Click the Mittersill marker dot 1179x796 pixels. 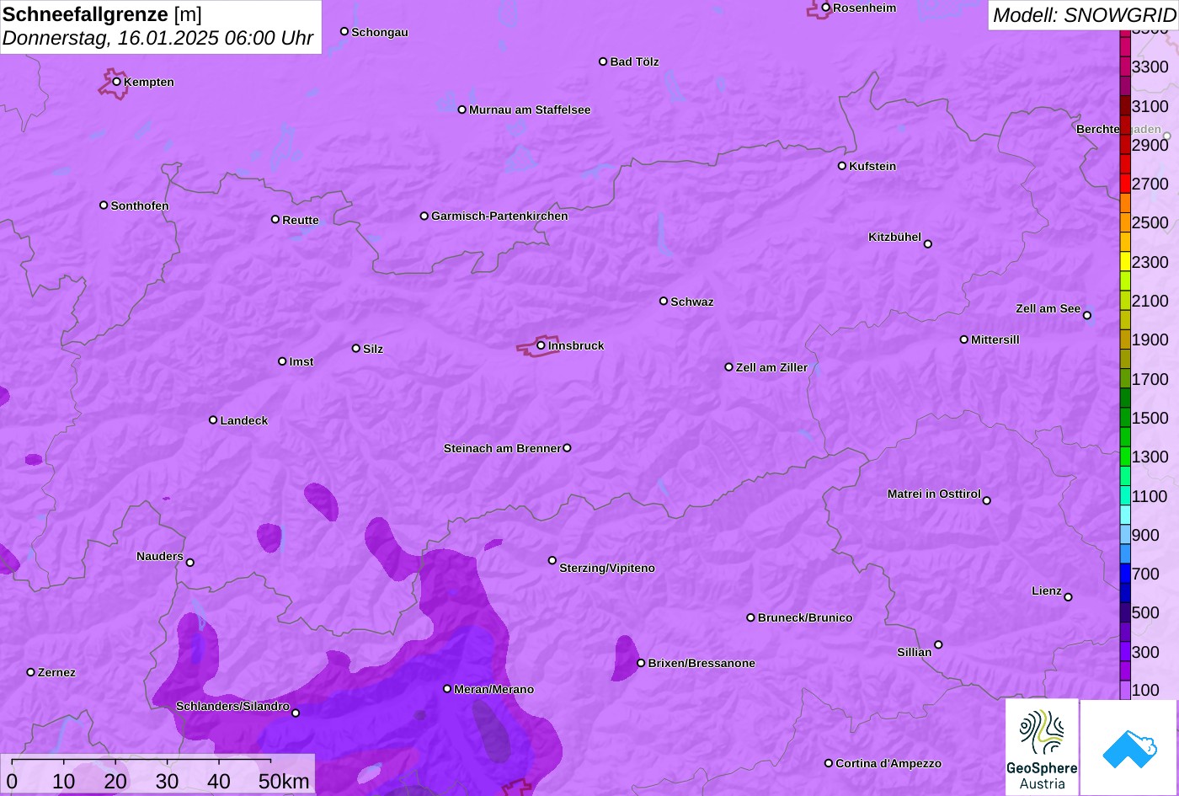(964, 339)
